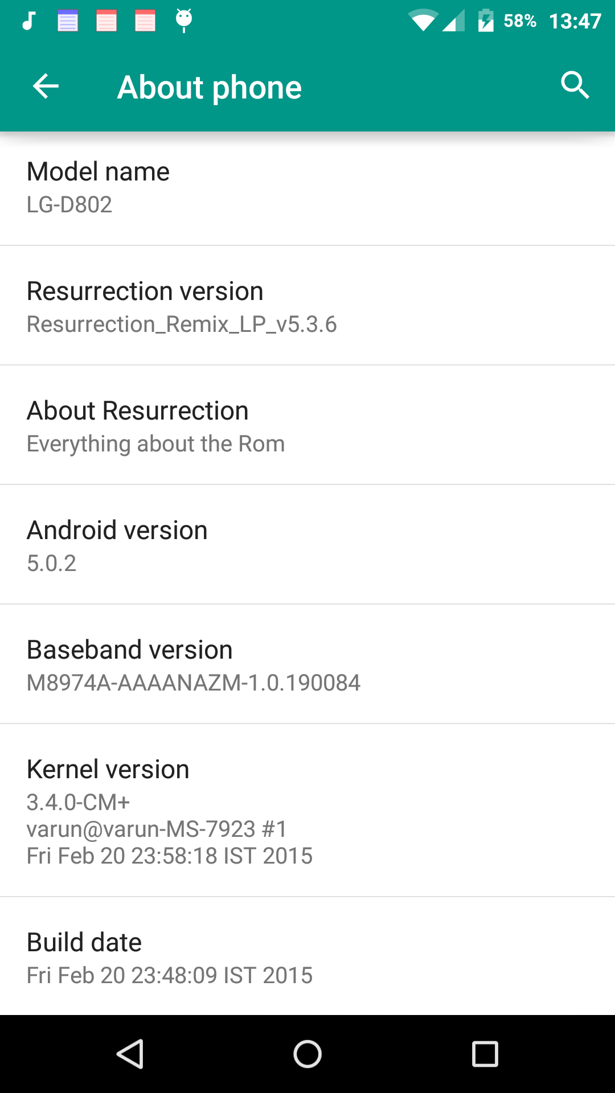Tap the Android version 5.0.2 item

pyautogui.click(x=307, y=545)
